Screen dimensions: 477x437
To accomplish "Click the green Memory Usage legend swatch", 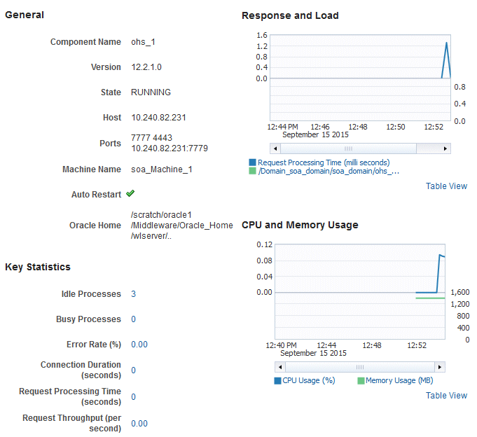I will tap(361, 381).
